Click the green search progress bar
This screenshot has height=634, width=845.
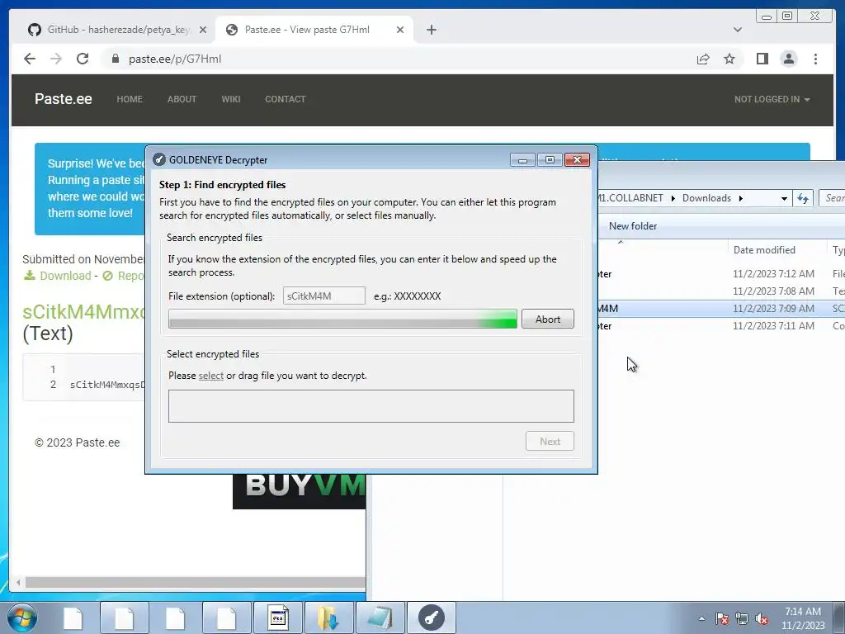click(x=342, y=319)
